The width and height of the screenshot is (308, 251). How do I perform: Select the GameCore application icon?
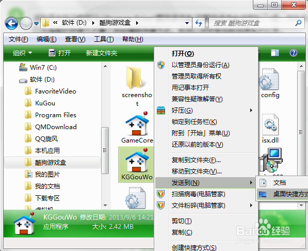(137, 124)
